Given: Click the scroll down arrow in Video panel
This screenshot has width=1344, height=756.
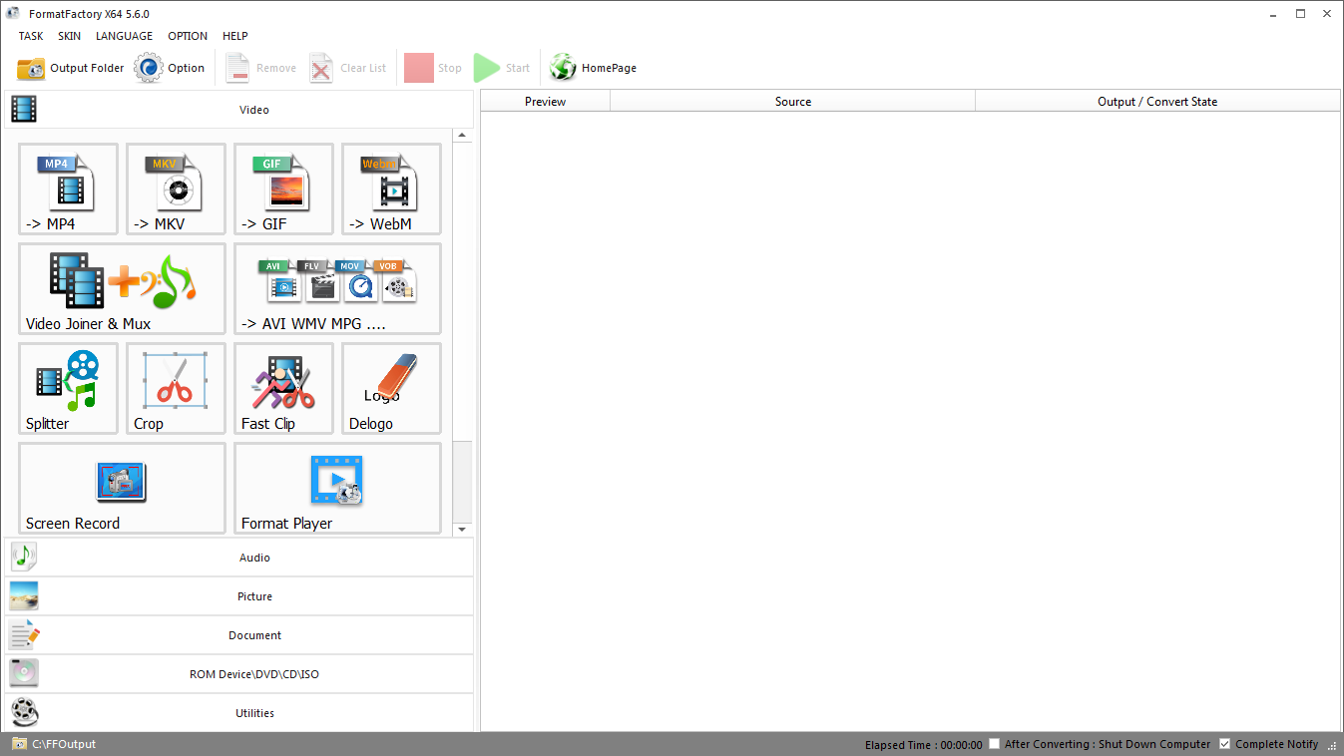Looking at the screenshot, I should click(x=462, y=529).
